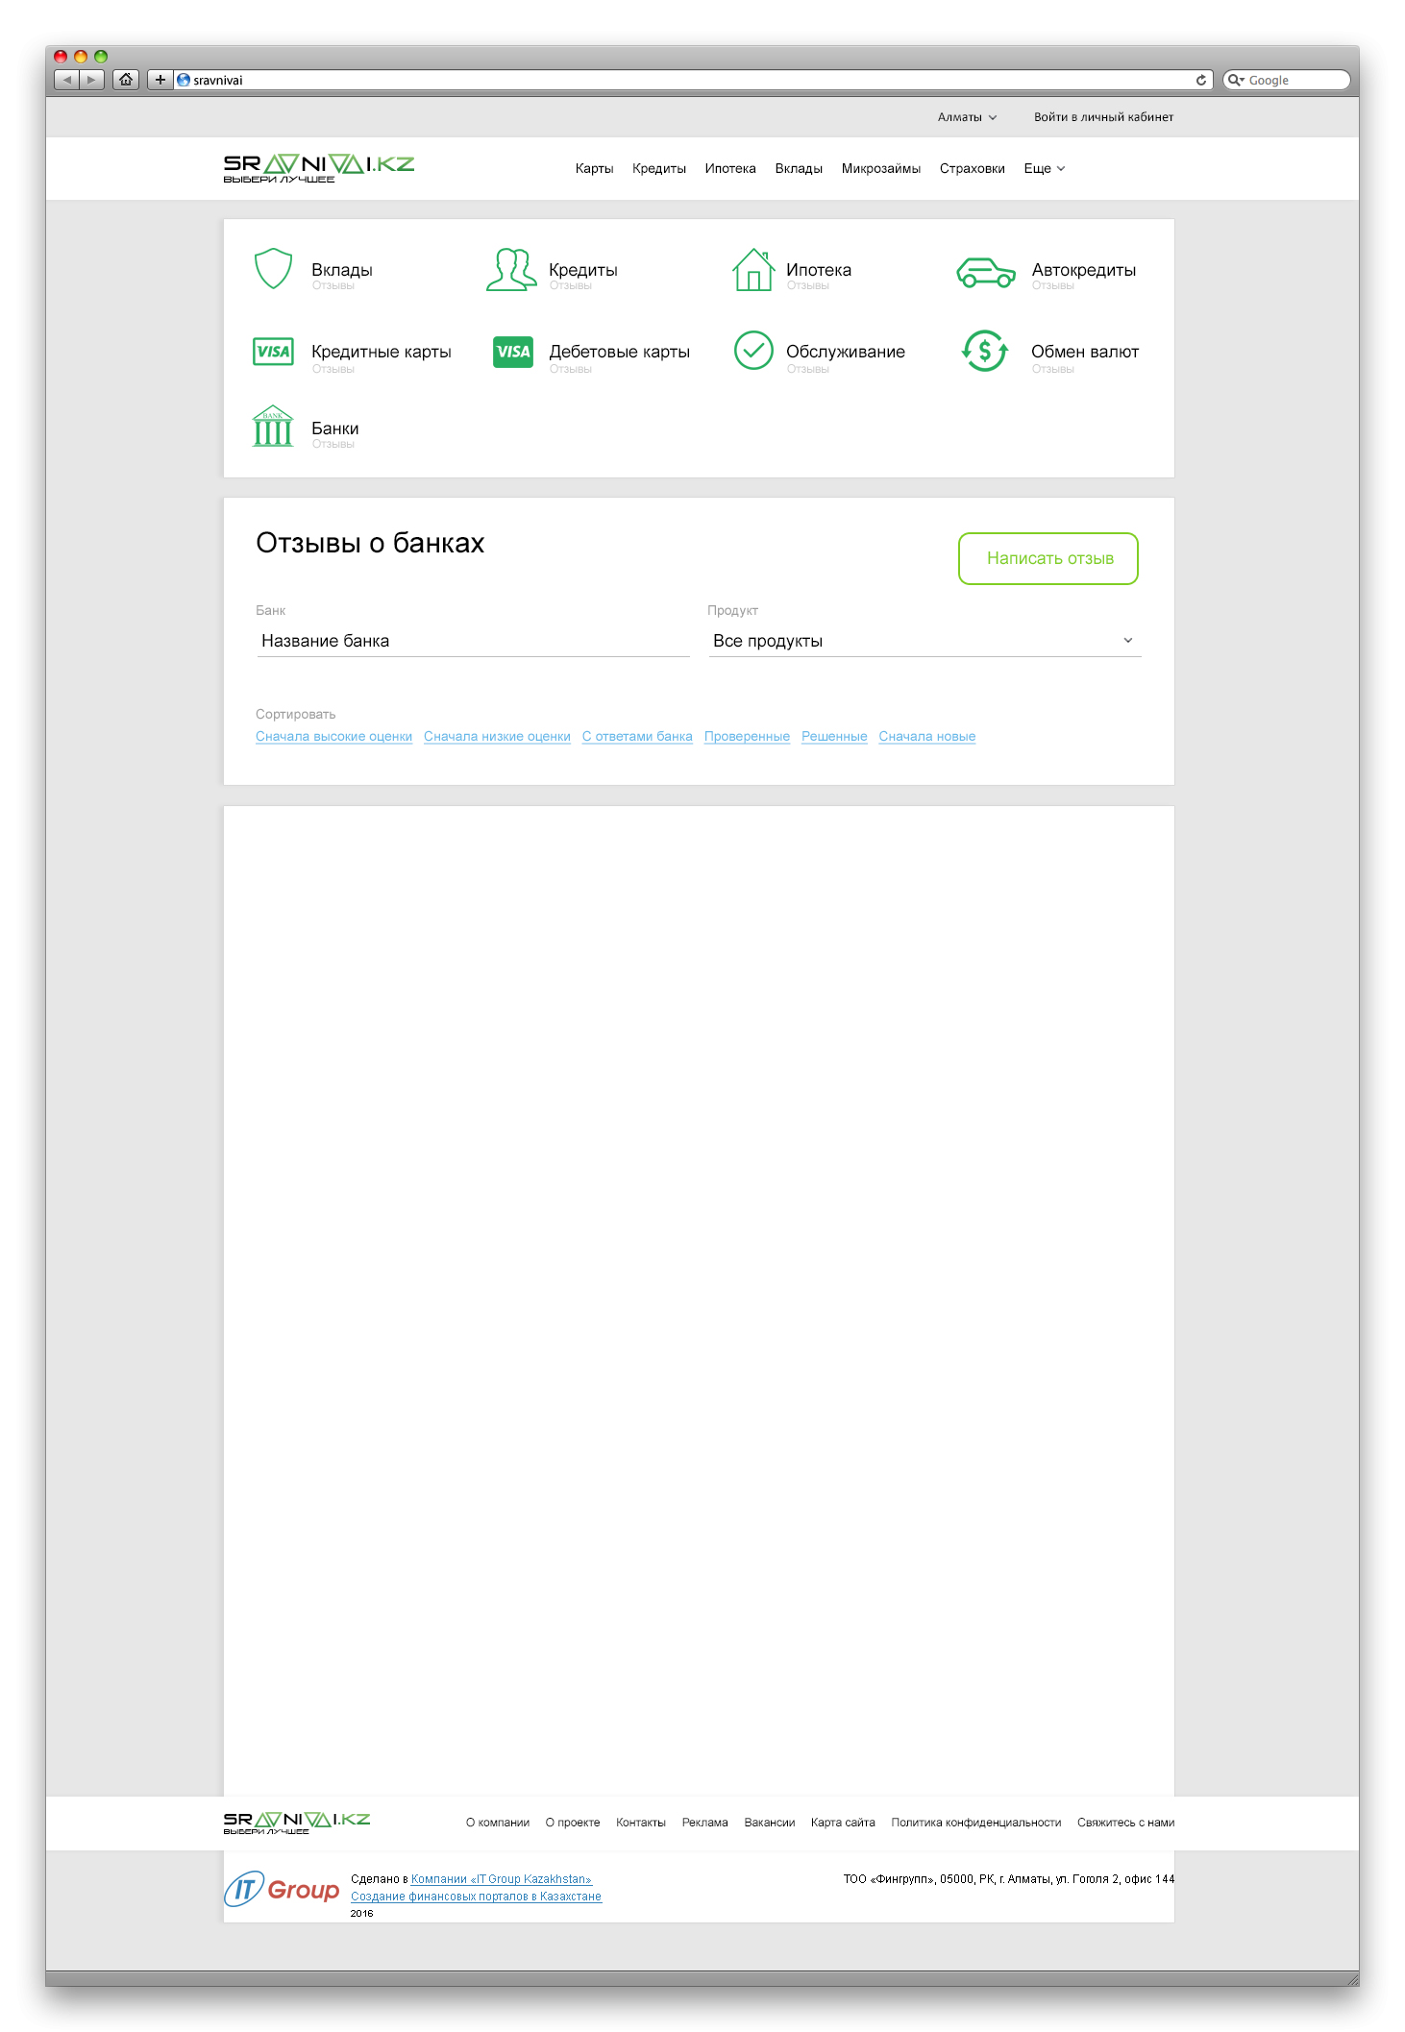The width and height of the screenshot is (1405, 2032).
Task: Open the Карты menu item
Action: (594, 168)
